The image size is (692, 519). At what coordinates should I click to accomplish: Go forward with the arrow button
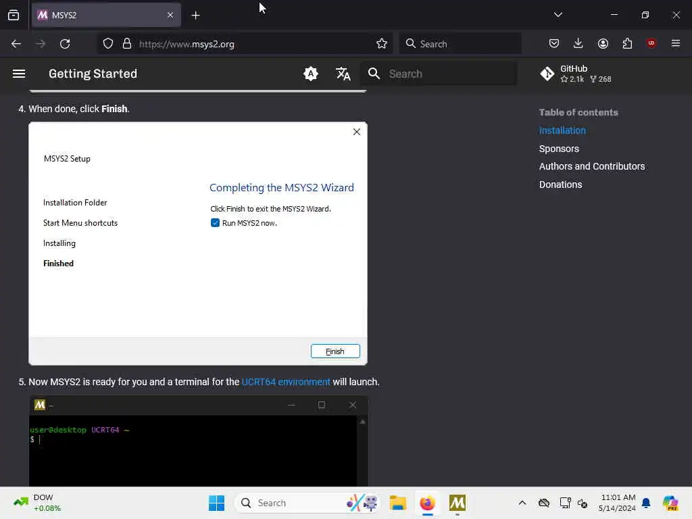click(41, 44)
